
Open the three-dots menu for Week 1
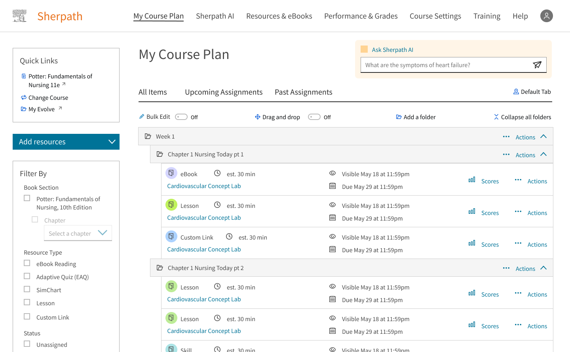pos(506,137)
